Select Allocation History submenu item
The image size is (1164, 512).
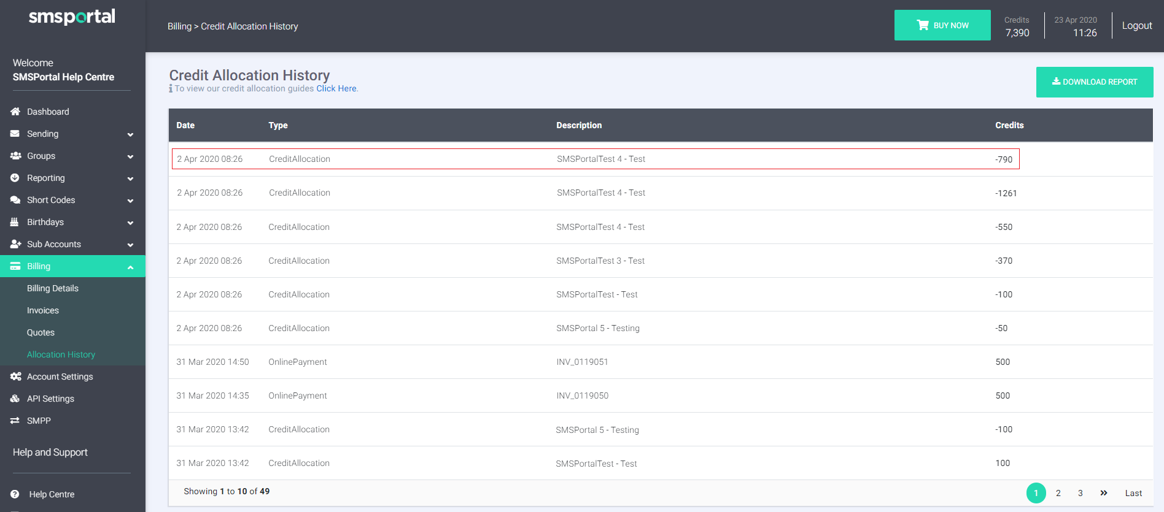(61, 354)
